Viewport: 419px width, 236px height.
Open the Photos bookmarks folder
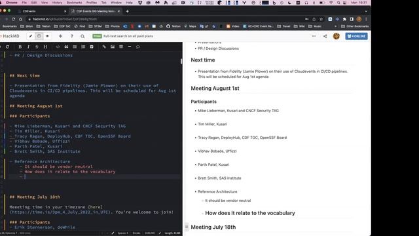113,26
